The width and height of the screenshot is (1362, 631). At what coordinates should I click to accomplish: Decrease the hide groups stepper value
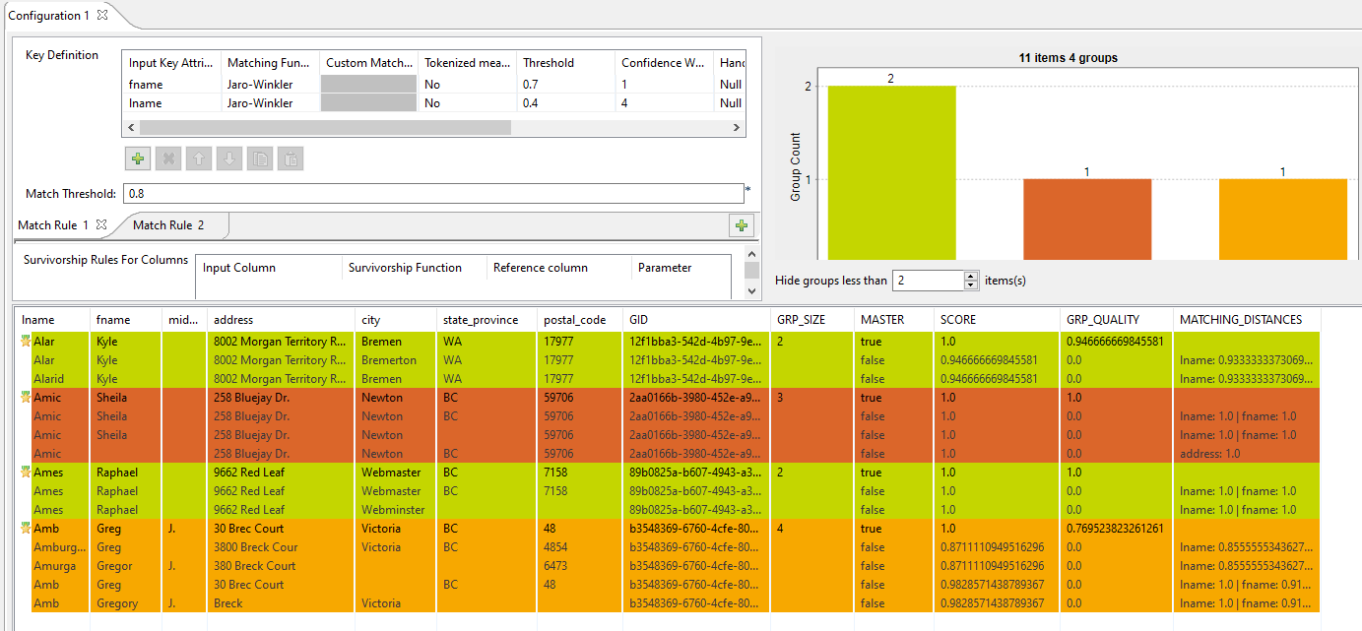pyautogui.click(x=972, y=285)
